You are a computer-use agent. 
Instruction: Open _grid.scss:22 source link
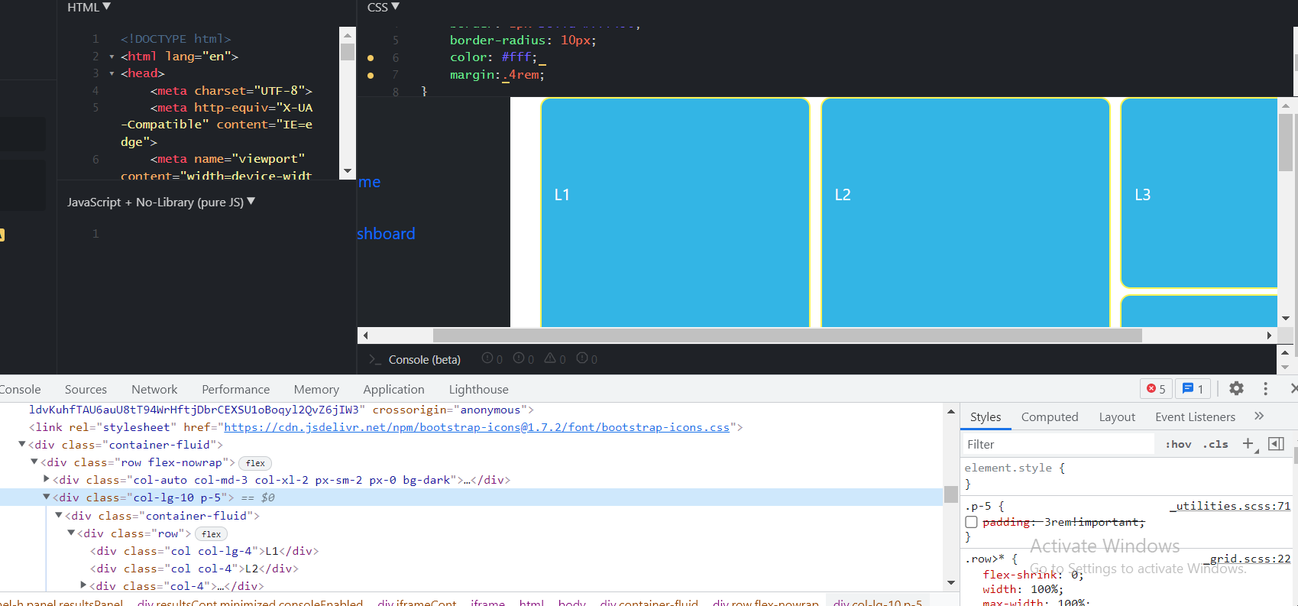click(1247, 559)
